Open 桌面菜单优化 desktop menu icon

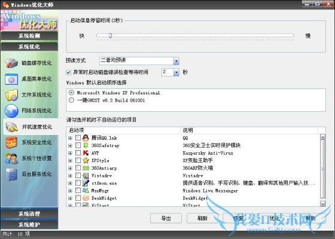click(x=11, y=79)
